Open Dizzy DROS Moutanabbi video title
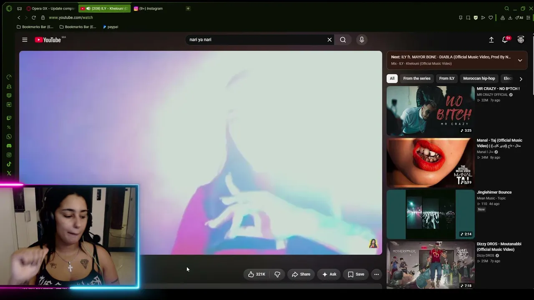This screenshot has width=534, height=300. 499,247
